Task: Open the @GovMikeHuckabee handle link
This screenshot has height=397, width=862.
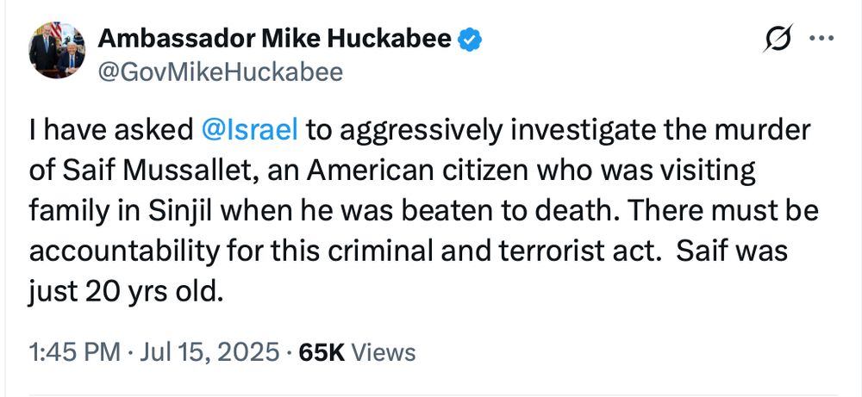Action: pos(220,72)
